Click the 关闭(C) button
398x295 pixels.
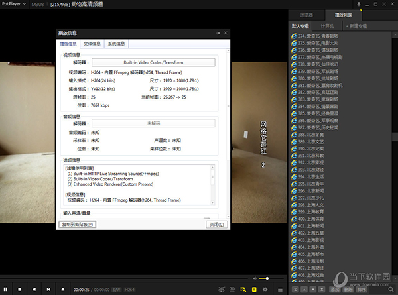pos(216,225)
